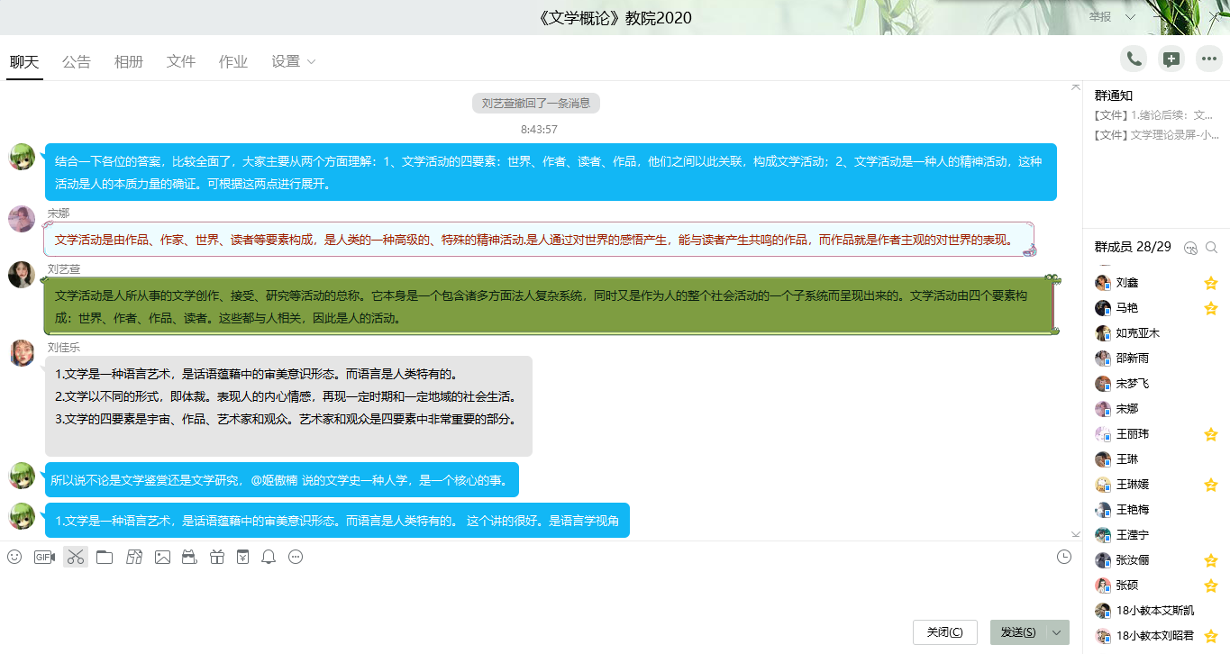
Task: Open message history clock icon
Action: pyautogui.click(x=1064, y=558)
